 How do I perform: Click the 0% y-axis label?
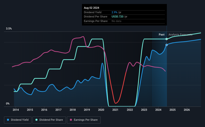pos(8,103)
